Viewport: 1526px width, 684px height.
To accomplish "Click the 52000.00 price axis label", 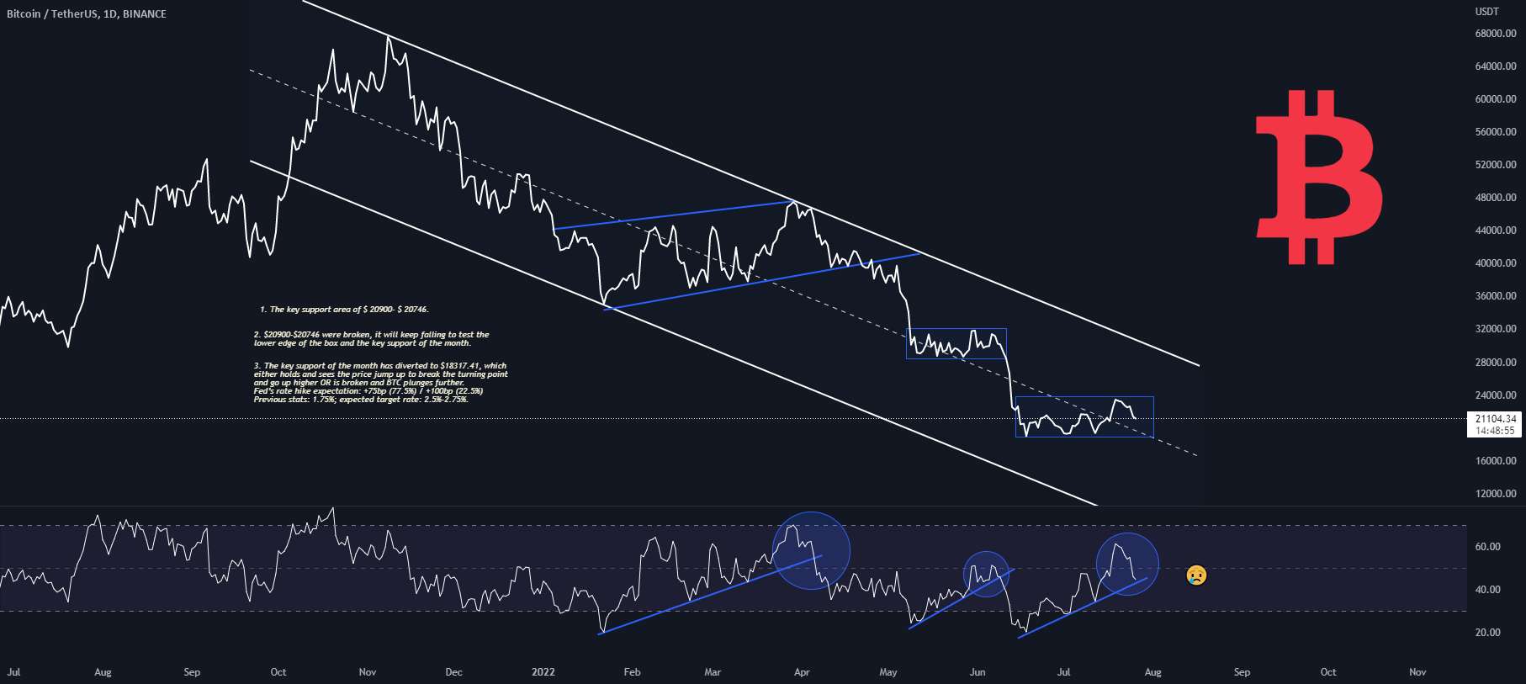I will (1496, 165).
